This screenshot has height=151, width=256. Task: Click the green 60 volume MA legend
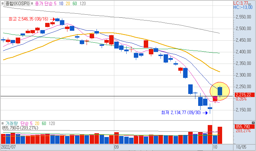(44, 123)
